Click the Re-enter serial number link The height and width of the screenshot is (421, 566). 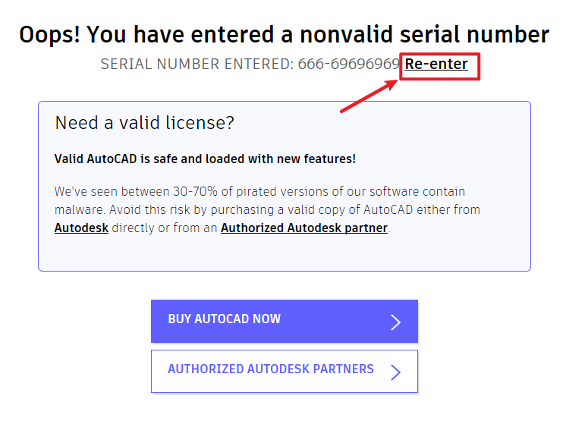(x=436, y=64)
